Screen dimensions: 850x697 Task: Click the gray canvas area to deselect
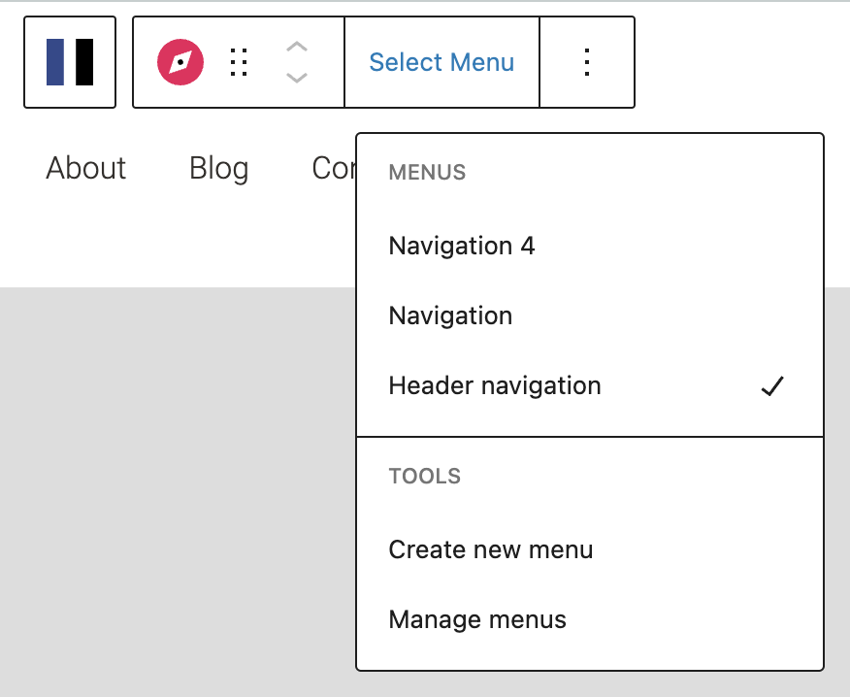[x=175, y=485]
